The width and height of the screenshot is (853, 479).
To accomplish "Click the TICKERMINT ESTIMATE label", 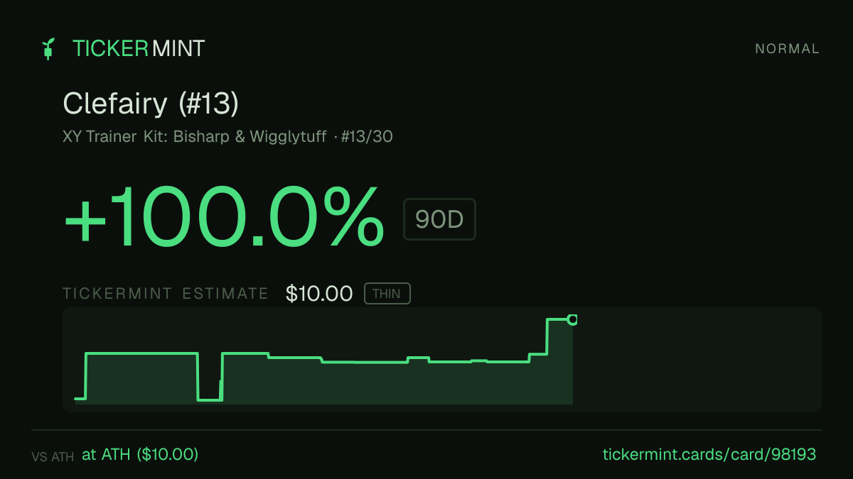I will (166, 294).
